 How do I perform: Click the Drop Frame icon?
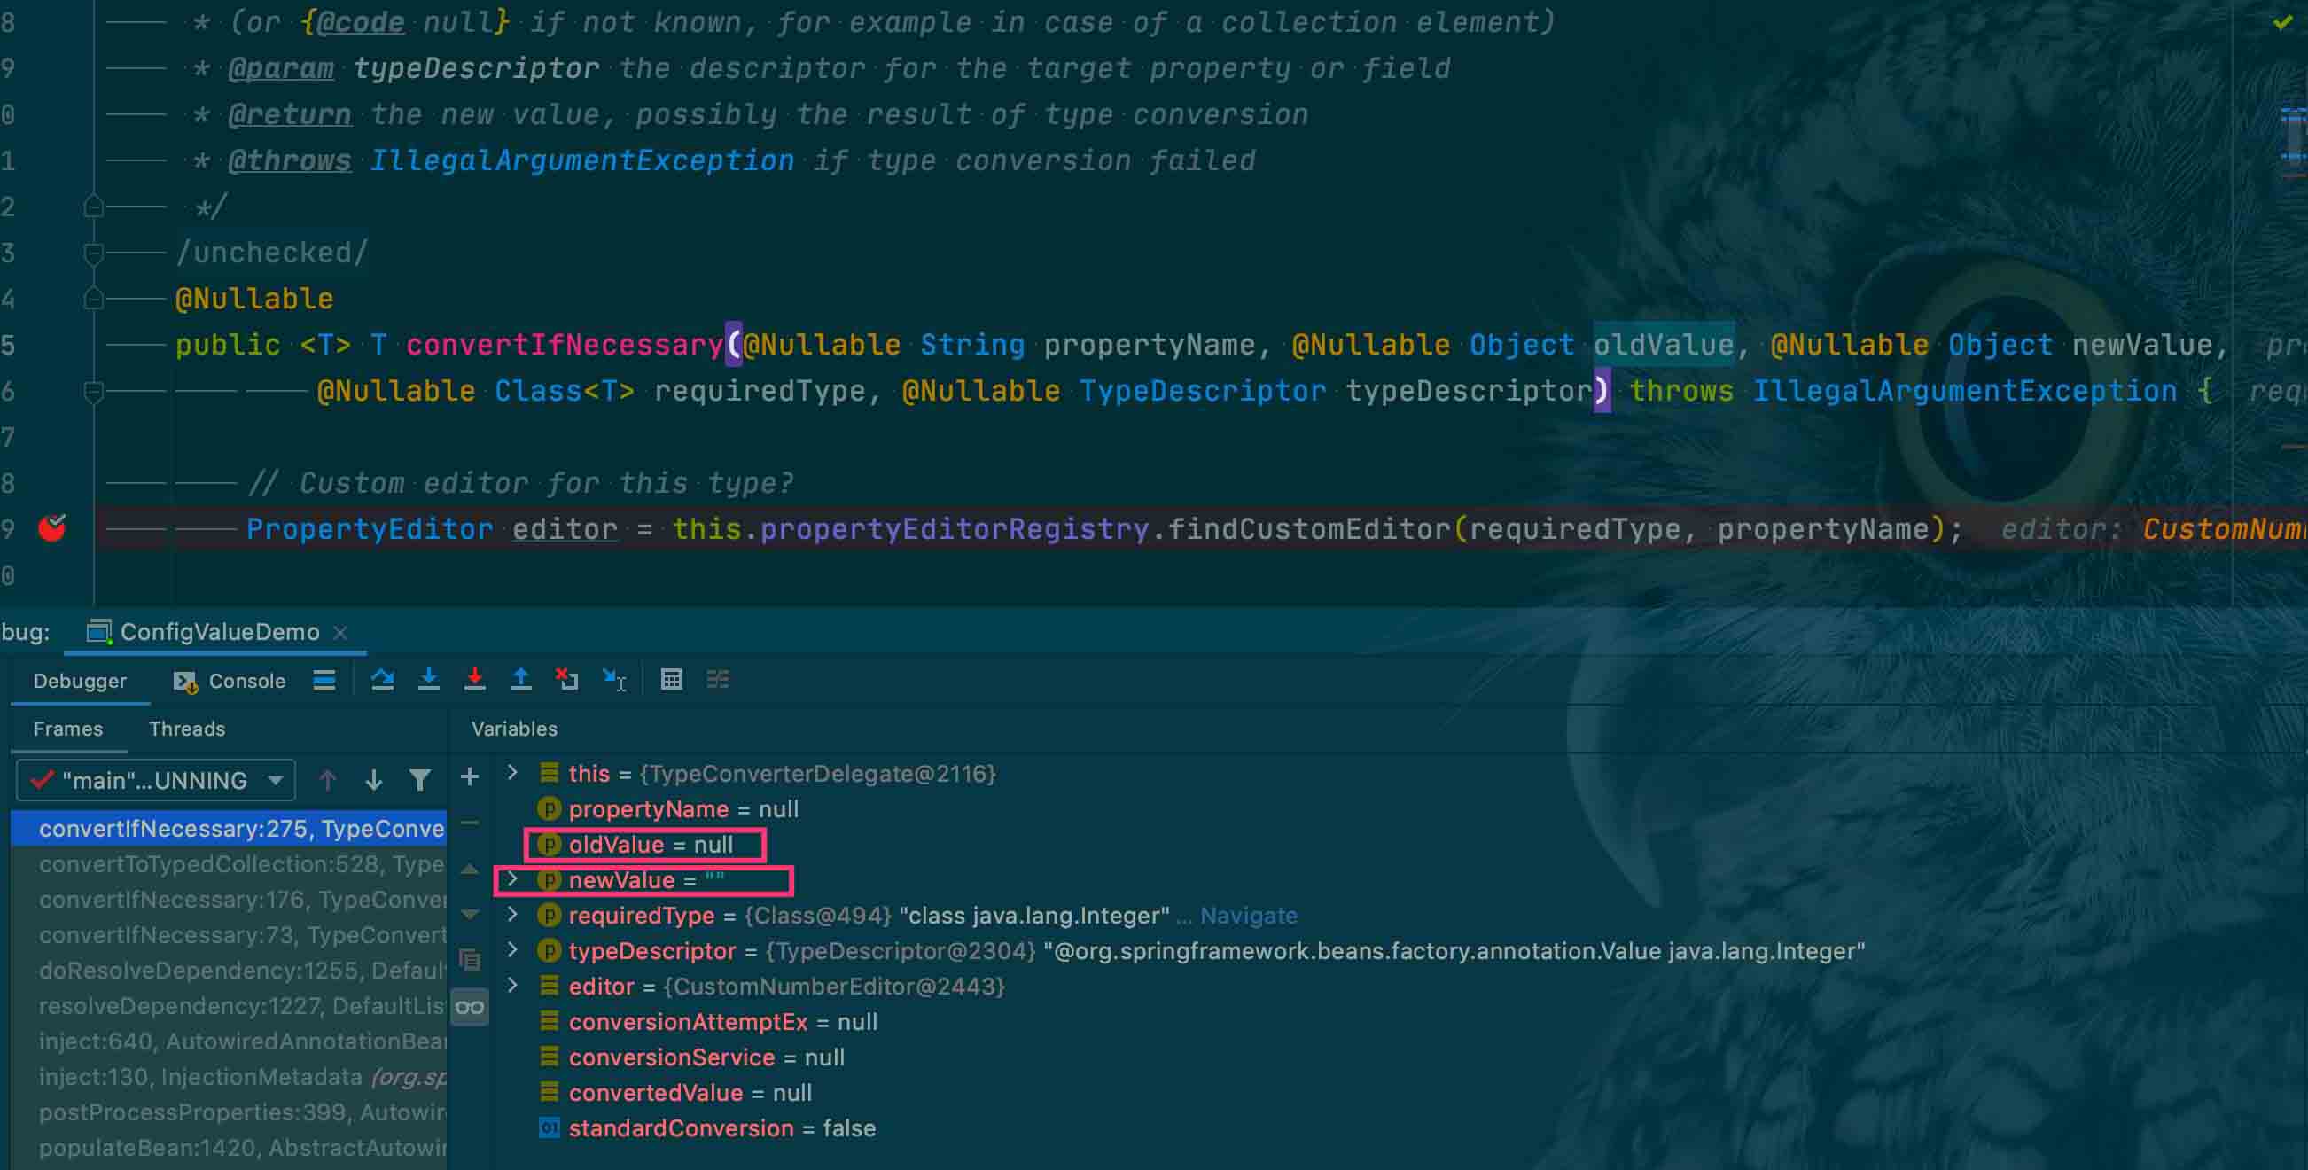(x=566, y=680)
